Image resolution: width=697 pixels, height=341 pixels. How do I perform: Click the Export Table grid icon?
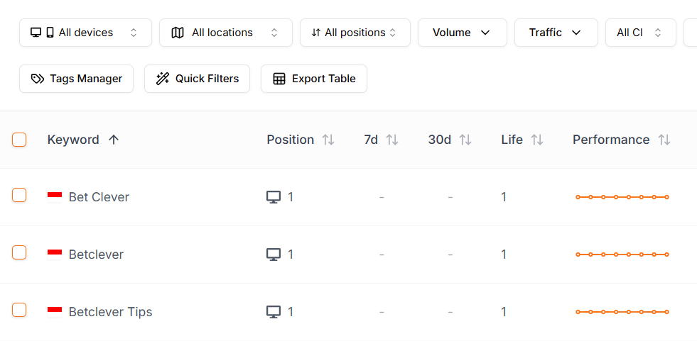(x=279, y=79)
